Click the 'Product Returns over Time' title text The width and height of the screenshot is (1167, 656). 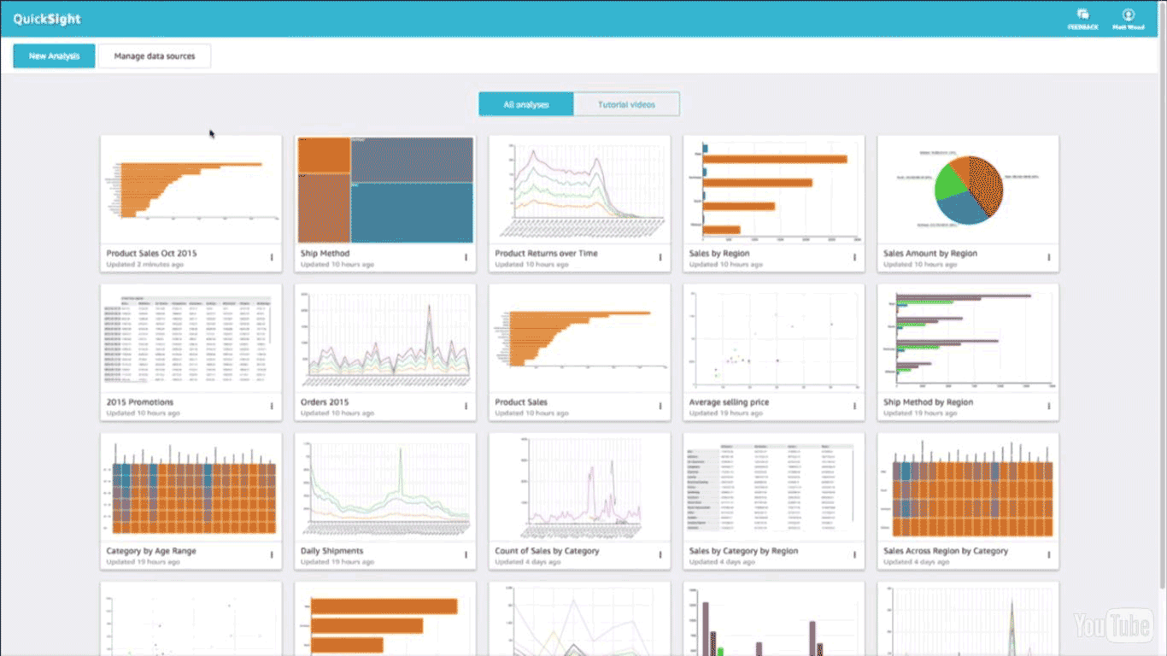546,254
